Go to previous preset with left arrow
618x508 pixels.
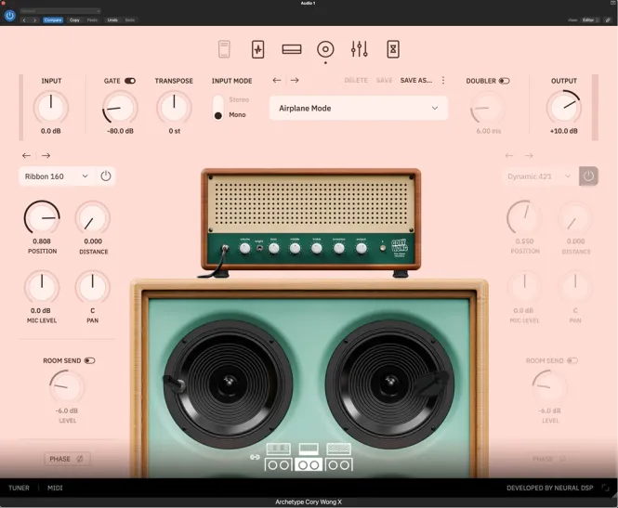coord(277,81)
